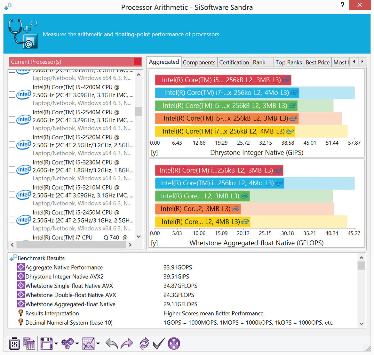Click horizontal scrollbar left arrow in processor list
The width and height of the screenshot is (374, 355).
(x=12, y=245)
